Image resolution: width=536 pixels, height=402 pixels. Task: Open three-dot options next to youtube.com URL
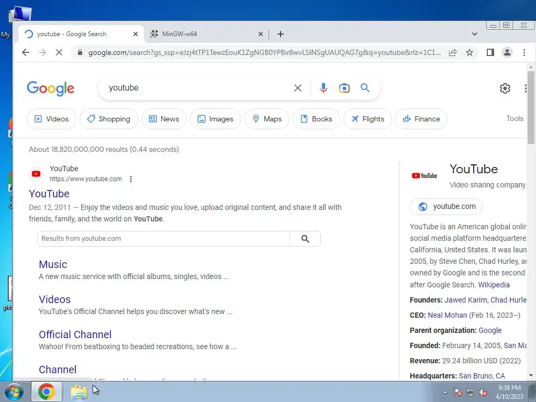click(130, 179)
